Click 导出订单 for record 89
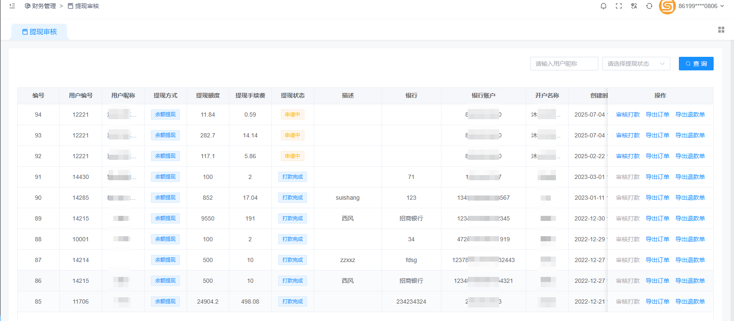 point(657,218)
